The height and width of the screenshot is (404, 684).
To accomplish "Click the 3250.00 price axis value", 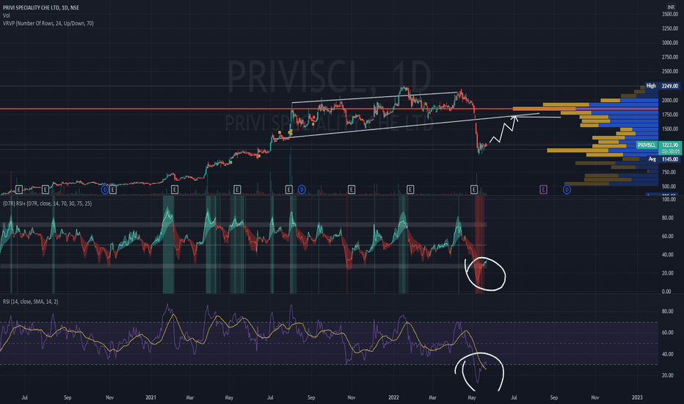I will tap(669, 29).
